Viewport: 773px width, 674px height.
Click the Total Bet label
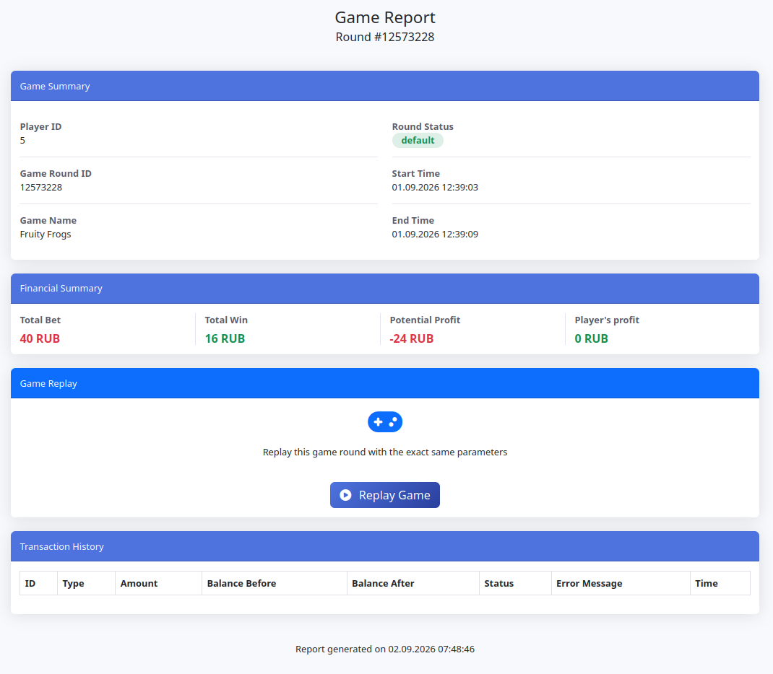click(x=40, y=320)
